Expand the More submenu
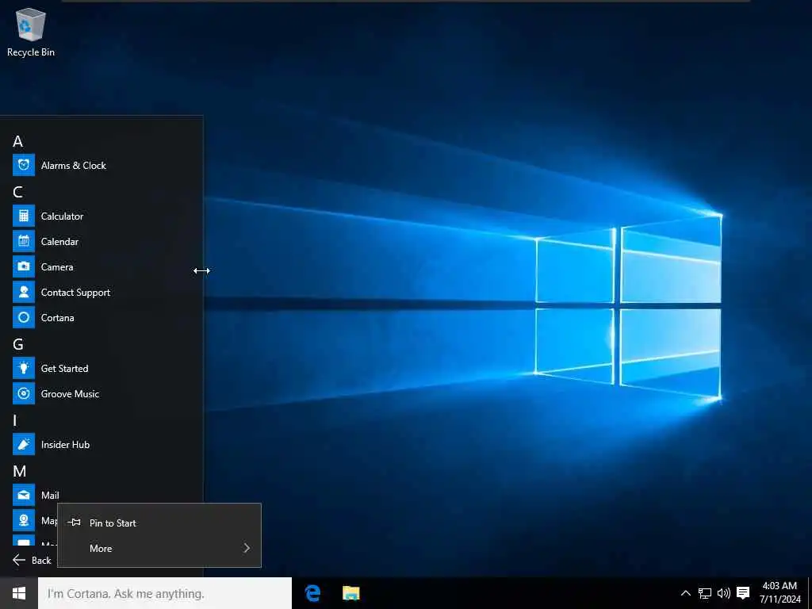812x609 pixels. click(x=159, y=549)
